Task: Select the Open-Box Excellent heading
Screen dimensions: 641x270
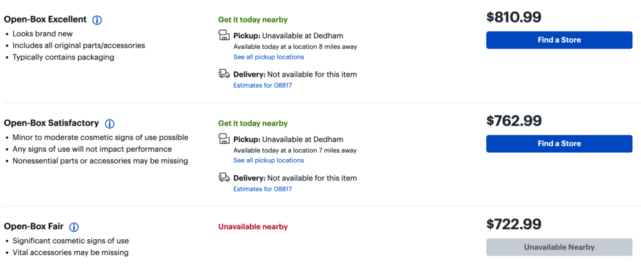Action: [x=44, y=20]
